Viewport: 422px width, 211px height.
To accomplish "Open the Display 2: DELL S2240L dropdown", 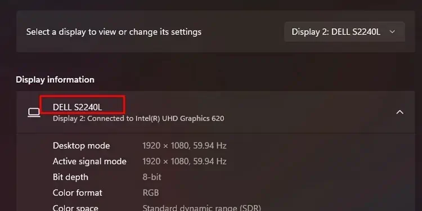I will tap(344, 32).
